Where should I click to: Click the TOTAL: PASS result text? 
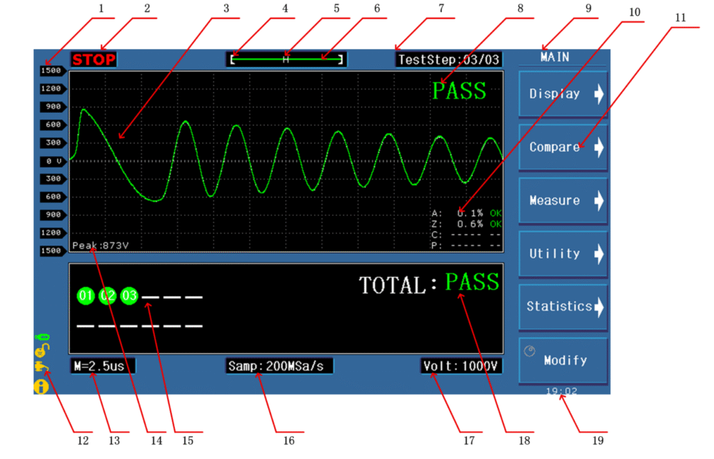(x=429, y=283)
